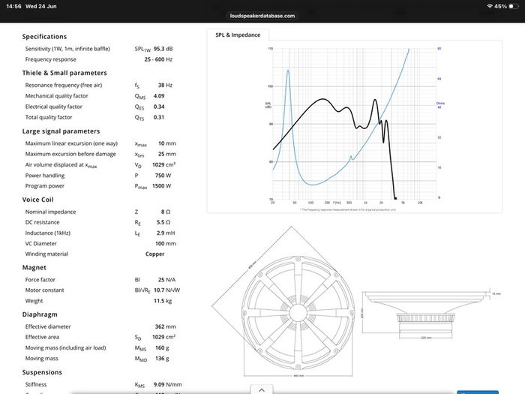Select the 'Moving mass (including air load)' label

pos(66,347)
